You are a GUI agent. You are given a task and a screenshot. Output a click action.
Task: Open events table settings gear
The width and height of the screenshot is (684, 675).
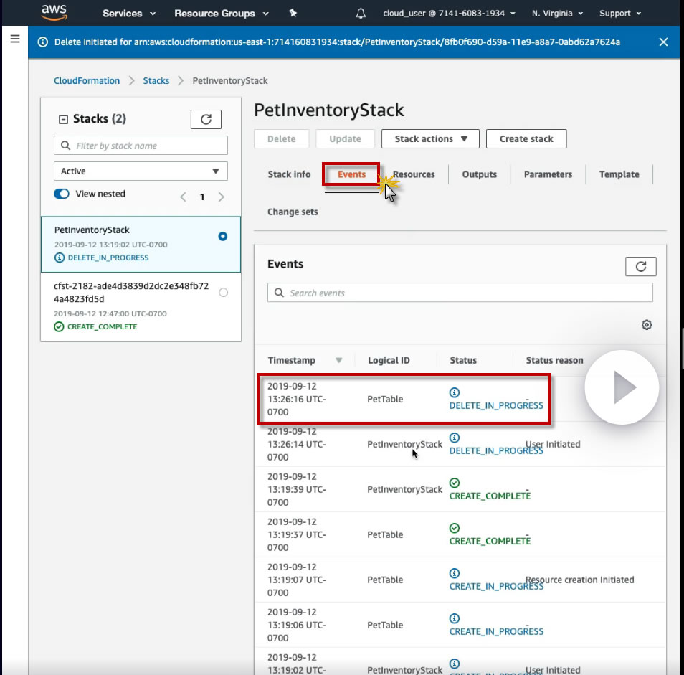(647, 325)
